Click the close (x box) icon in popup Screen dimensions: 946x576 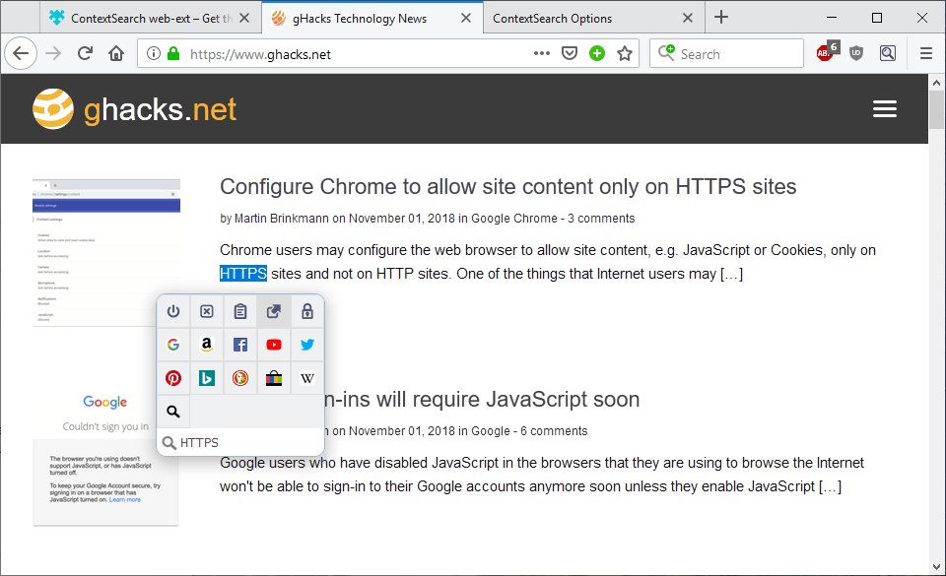206,311
